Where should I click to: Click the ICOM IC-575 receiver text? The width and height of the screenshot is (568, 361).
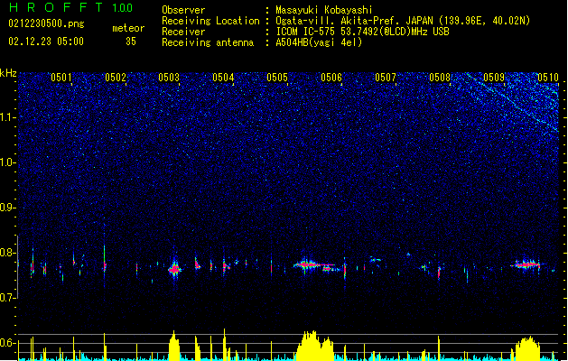[362, 32]
